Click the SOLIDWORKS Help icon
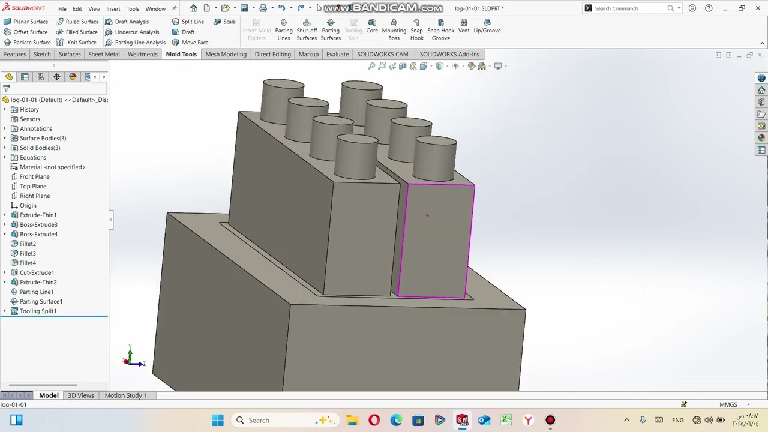Screen dimensions: 768x432 point(709,8)
